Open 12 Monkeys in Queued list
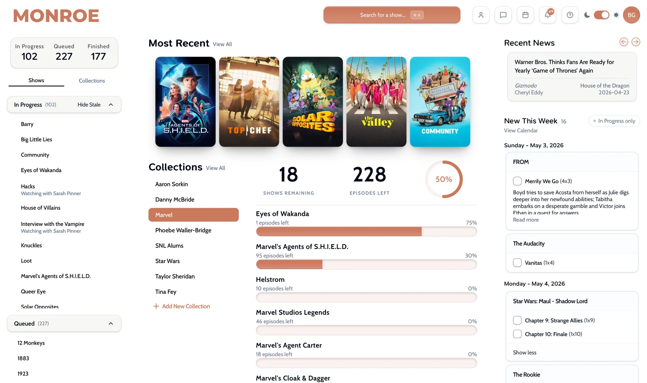Screen dimensions: 647x383 point(31,343)
